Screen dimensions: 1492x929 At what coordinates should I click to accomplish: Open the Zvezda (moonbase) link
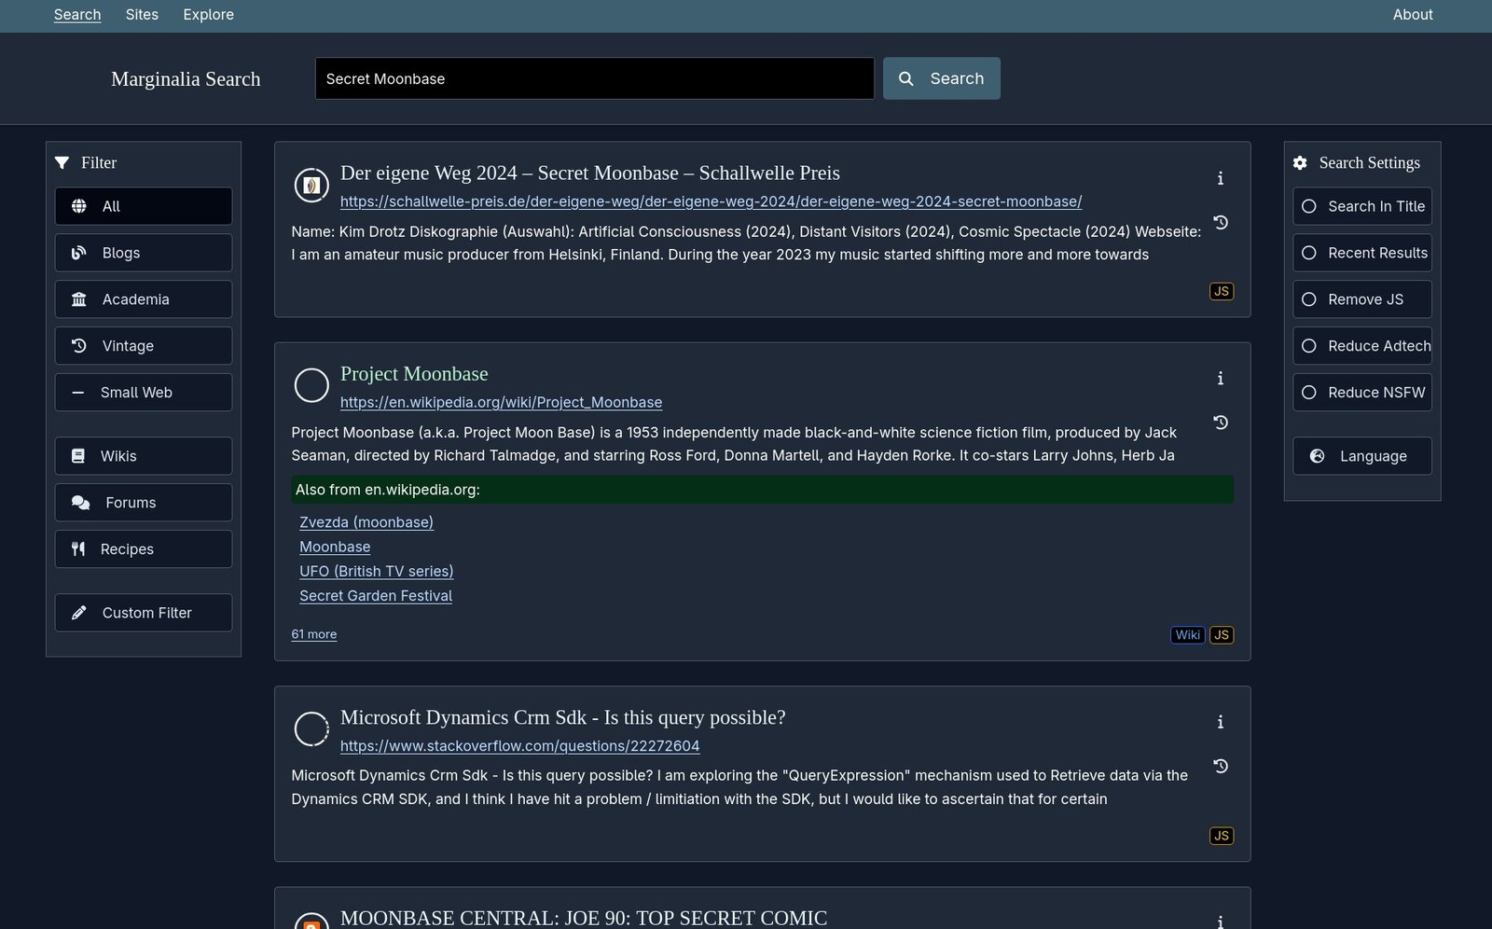(366, 522)
